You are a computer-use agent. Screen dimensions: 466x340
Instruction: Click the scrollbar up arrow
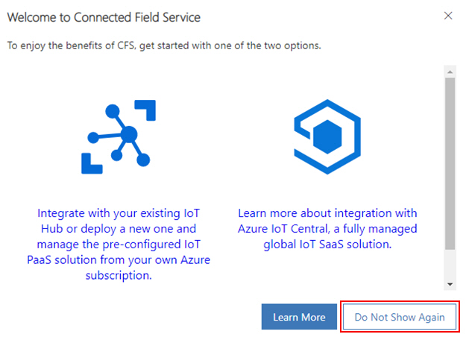coord(450,72)
